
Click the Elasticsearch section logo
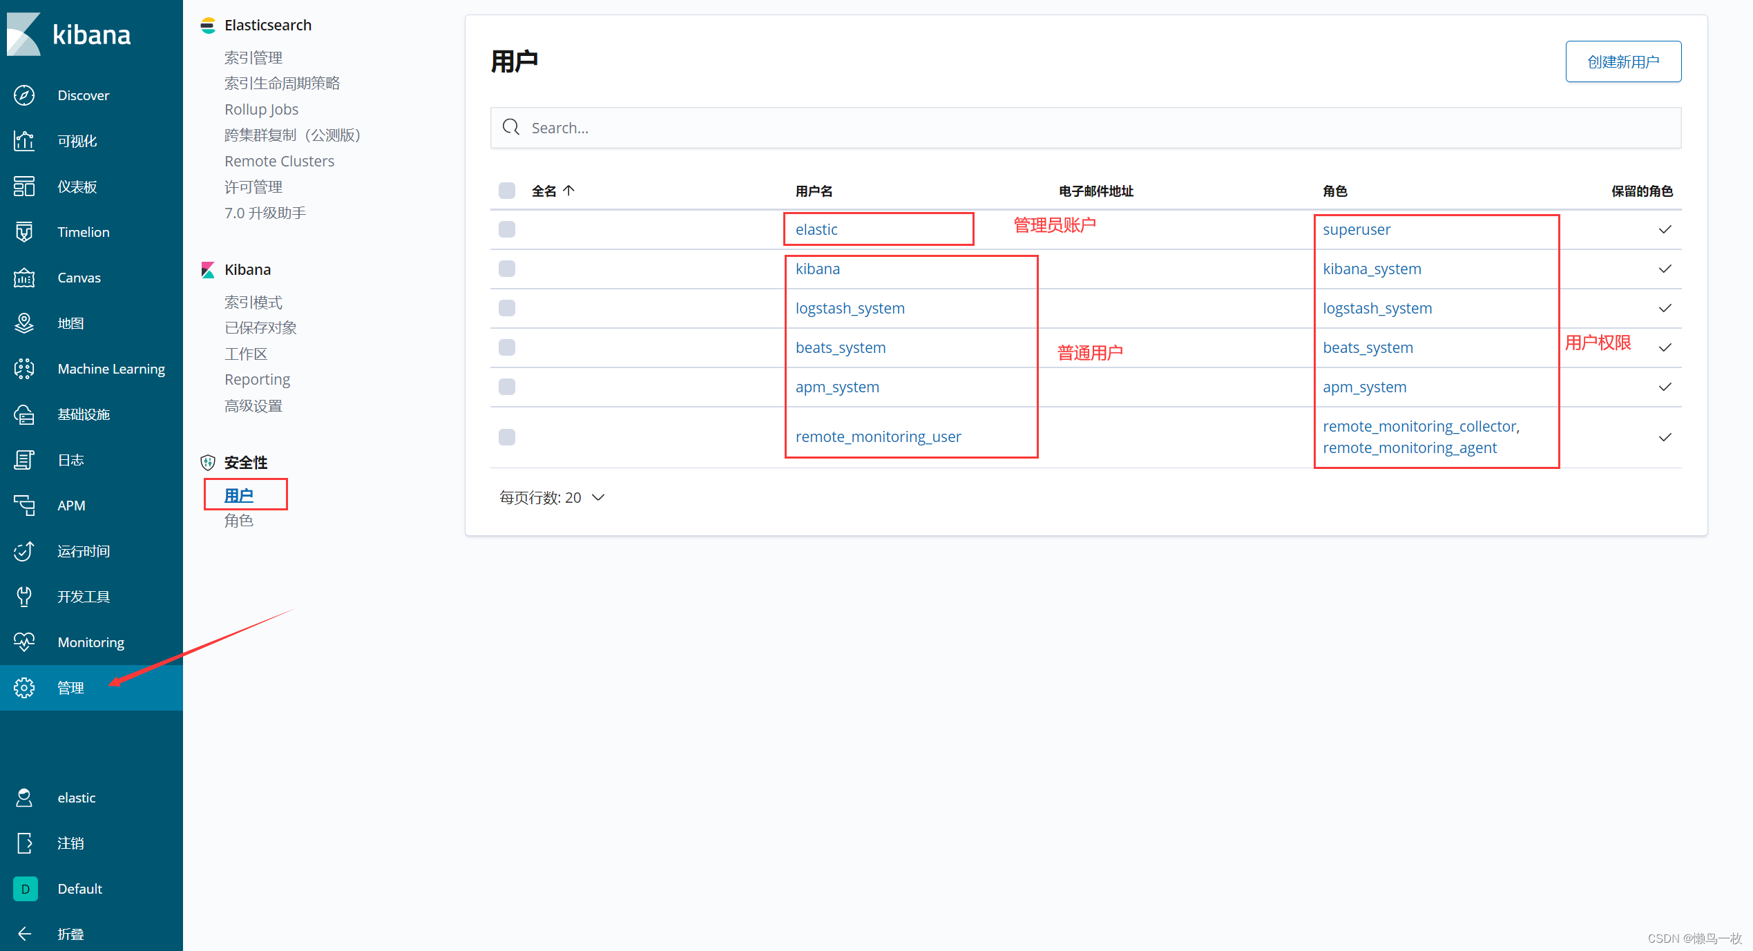click(208, 26)
